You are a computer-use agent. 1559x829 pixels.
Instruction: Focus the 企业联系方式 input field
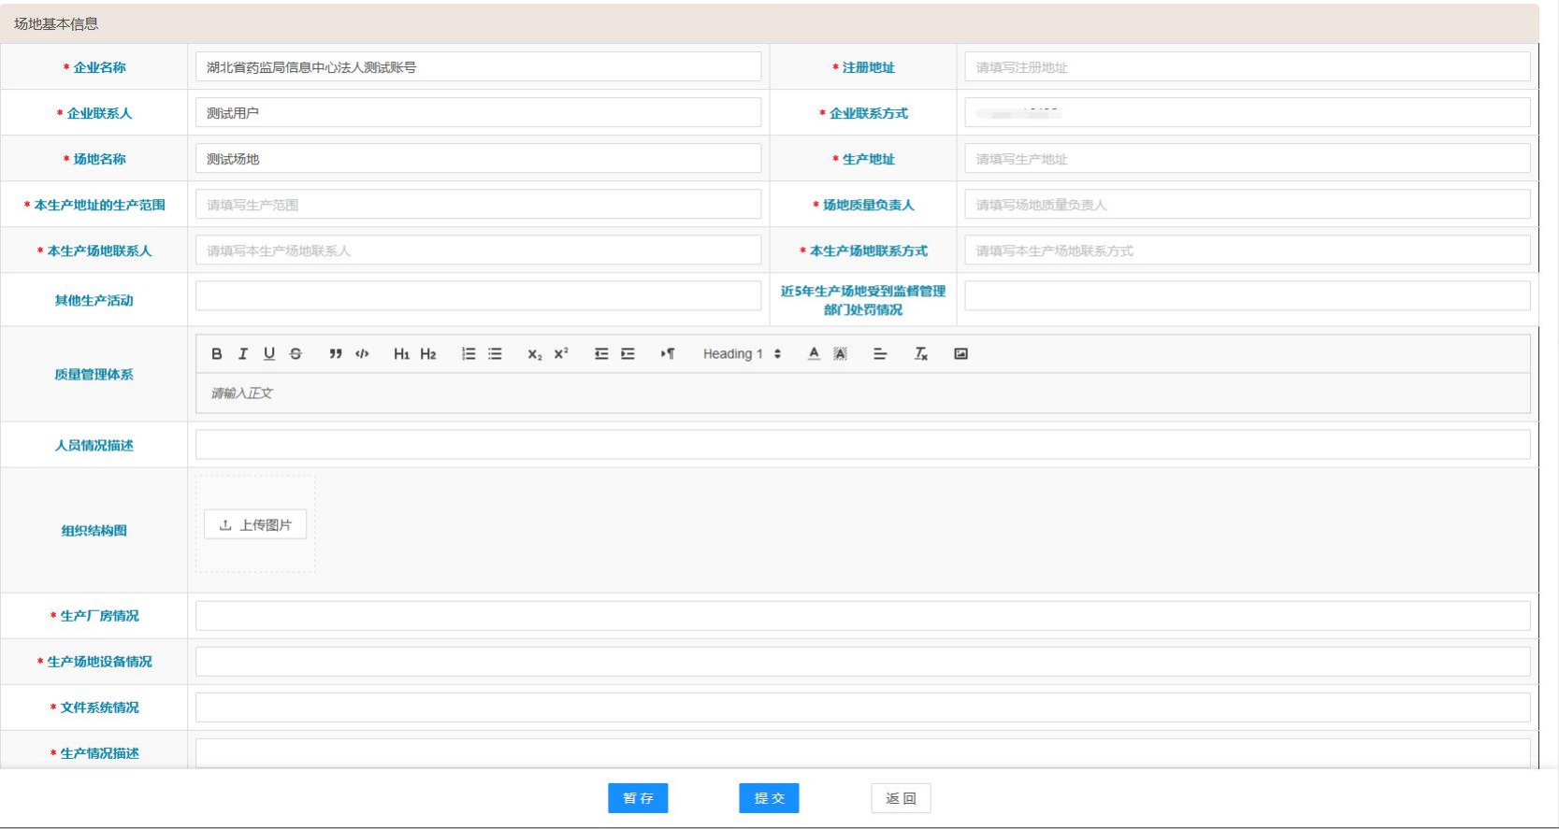click(1248, 113)
